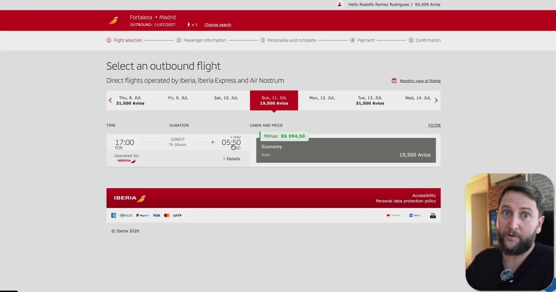Image resolution: width=556 pixels, height=292 pixels.
Task: Click the user profile icon beside the greeting
Action: 340,4
